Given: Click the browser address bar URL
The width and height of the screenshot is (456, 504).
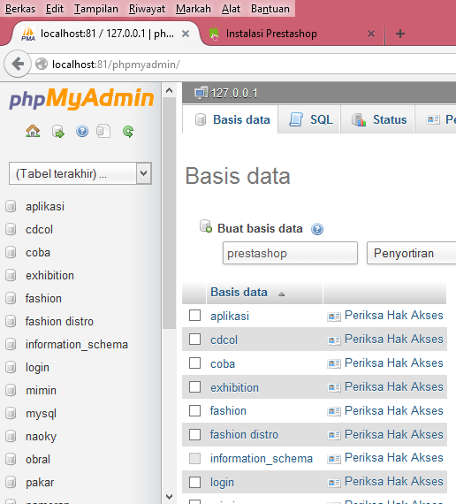Looking at the screenshot, I should pyautogui.click(x=116, y=65).
